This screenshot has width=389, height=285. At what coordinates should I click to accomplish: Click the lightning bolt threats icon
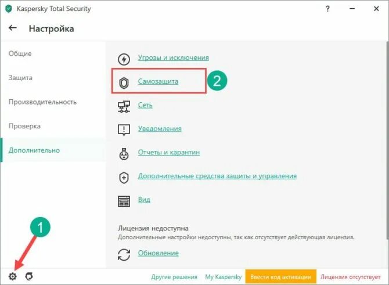(124, 59)
